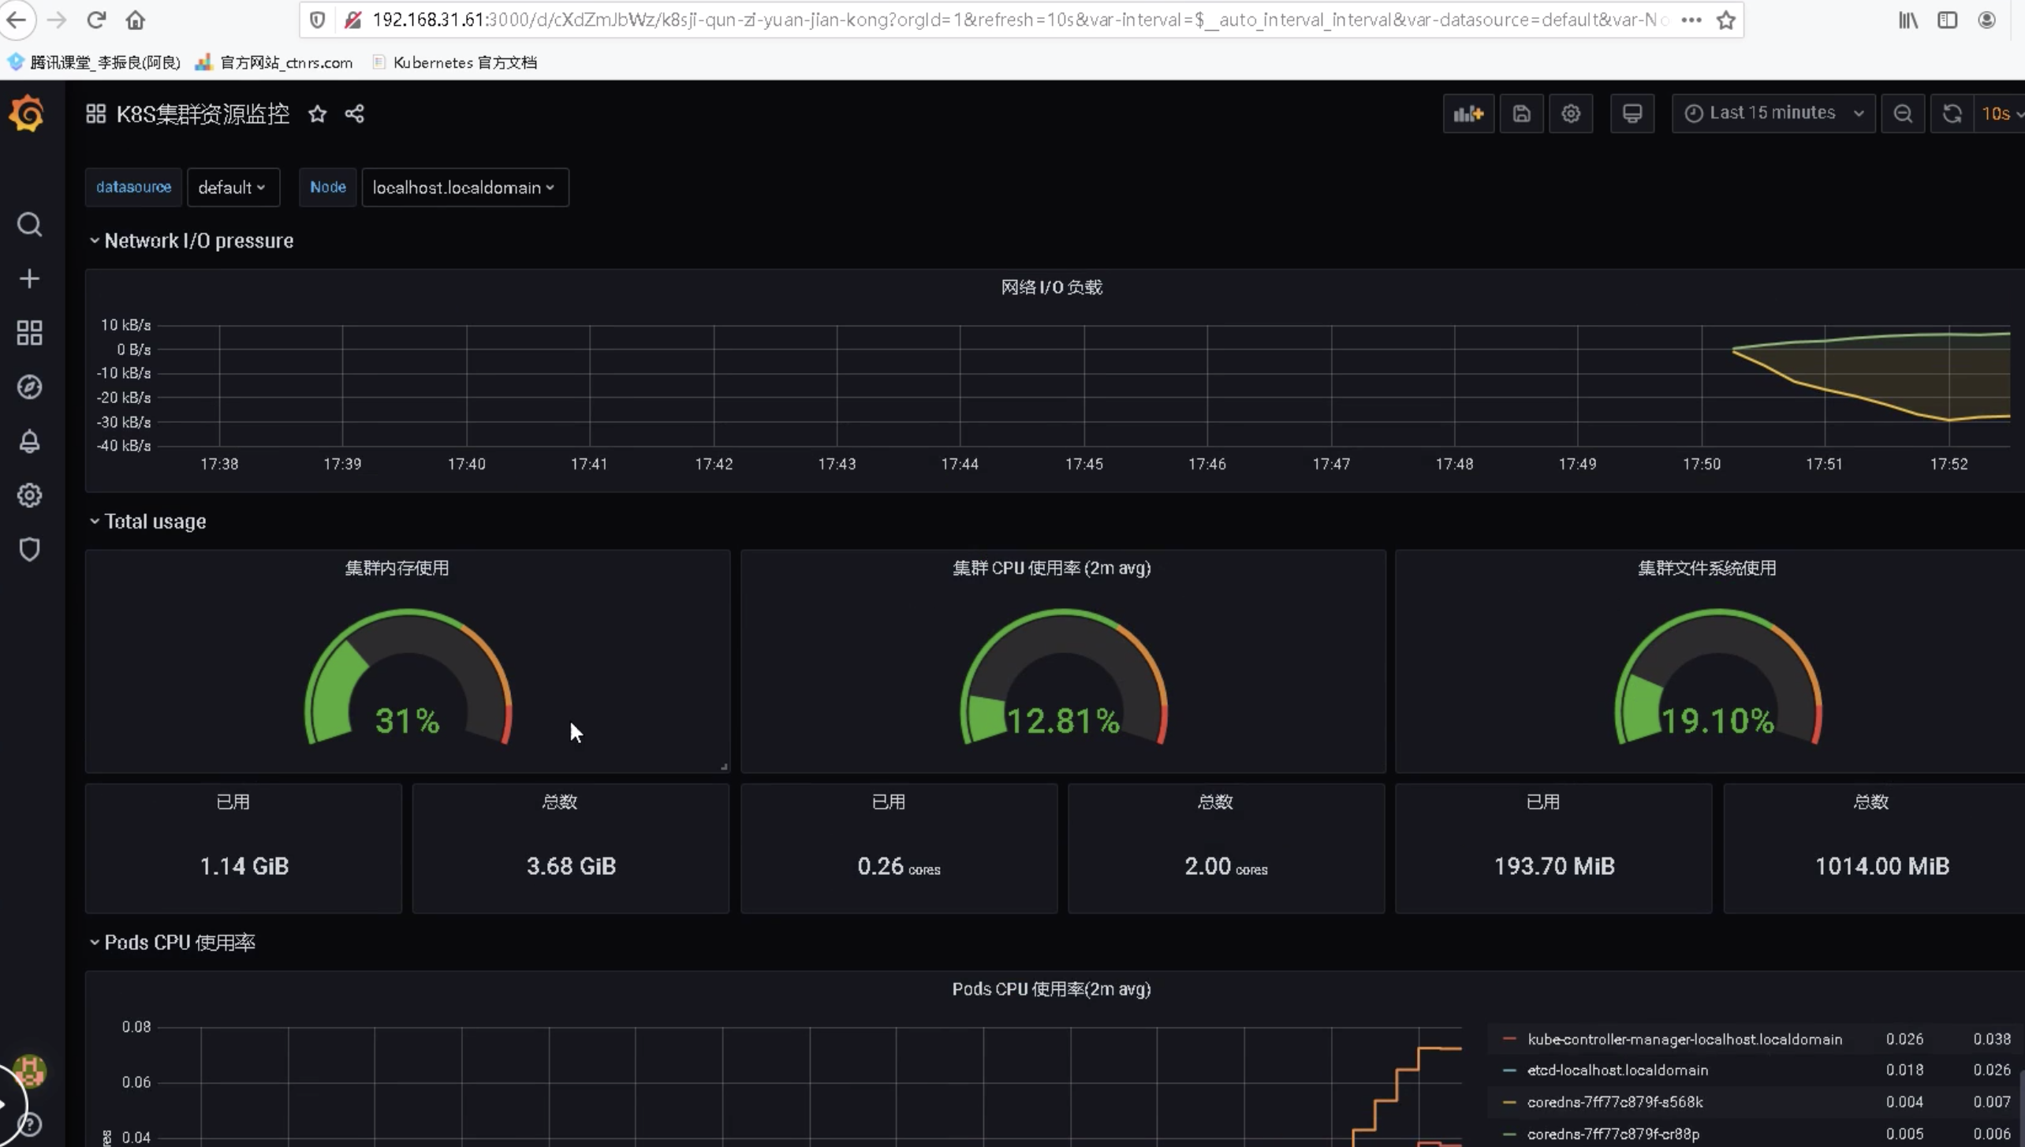Screen dimensions: 2025x1147
Task: Star the K8S dashboard as favorite
Action: tap(317, 114)
